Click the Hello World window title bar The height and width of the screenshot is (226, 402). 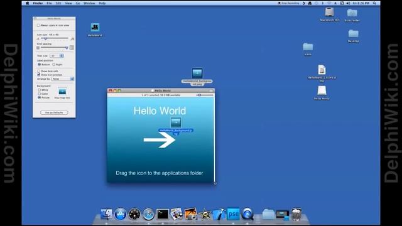point(161,90)
